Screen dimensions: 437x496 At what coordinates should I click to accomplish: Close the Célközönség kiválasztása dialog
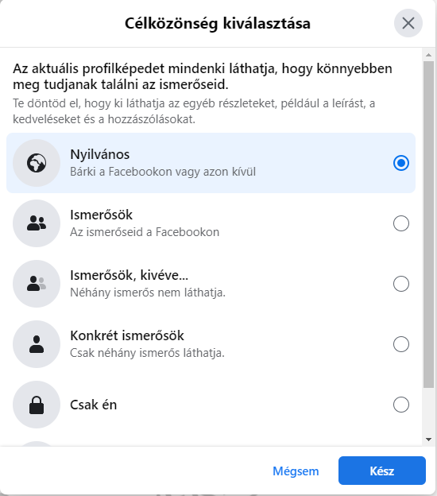click(408, 23)
